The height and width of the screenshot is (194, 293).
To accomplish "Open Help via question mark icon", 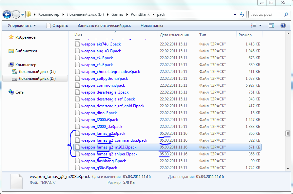I will click(283, 26).
